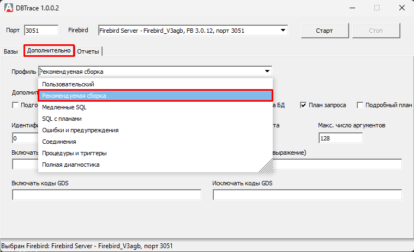The width and height of the screenshot is (414, 252).
Task: Select SQL с планами profile
Action: 155,119
